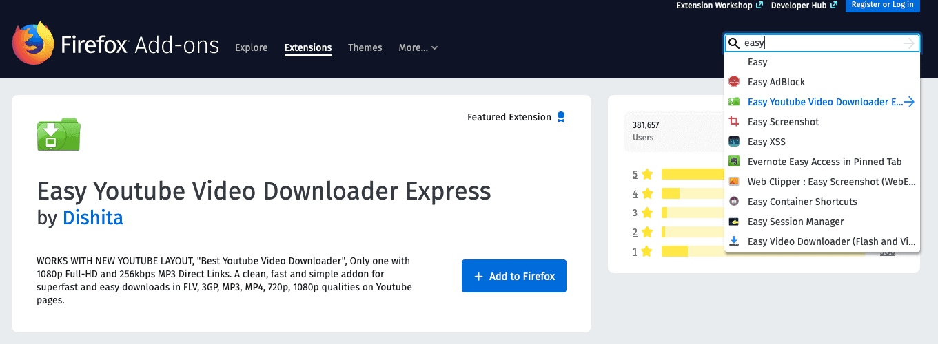Viewport: 938px width, 344px height.
Task: Submit search with the arrow in search box
Action: coord(909,43)
